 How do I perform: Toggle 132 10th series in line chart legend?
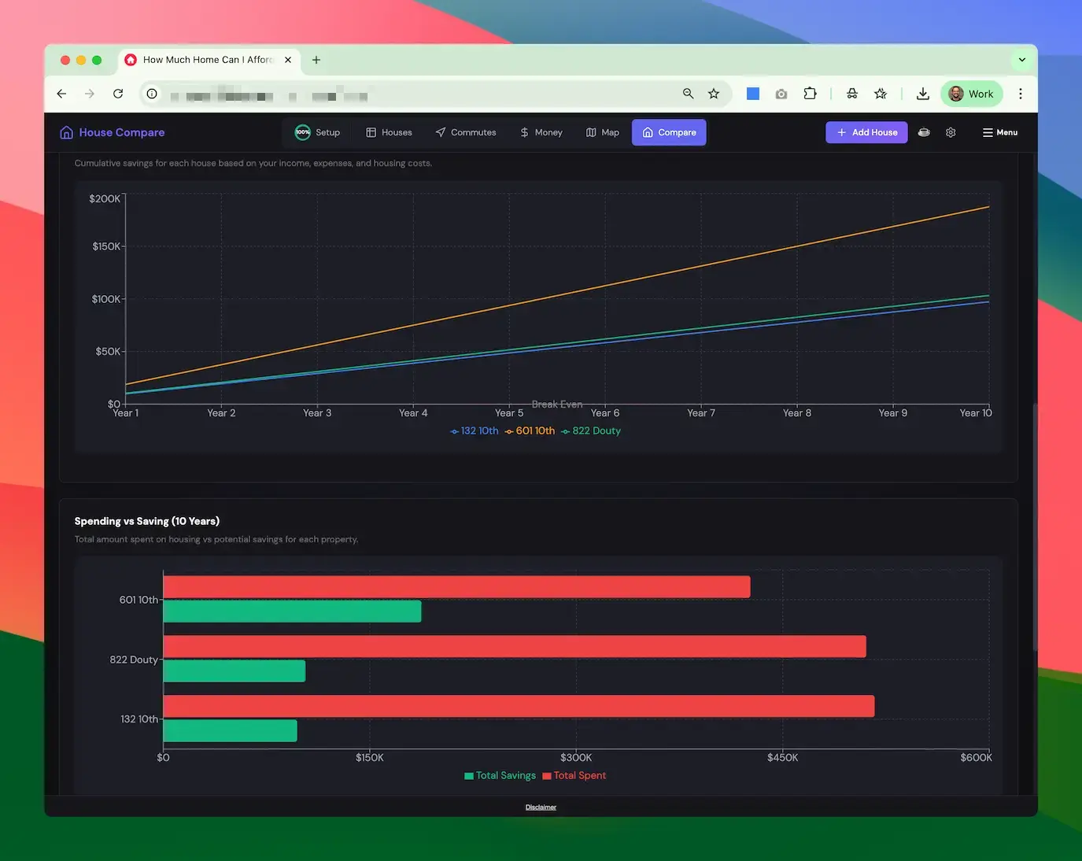pyautogui.click(x=475, y=430)
